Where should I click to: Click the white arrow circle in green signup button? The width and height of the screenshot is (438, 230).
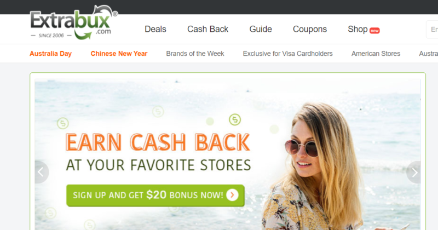coord(232,195)
